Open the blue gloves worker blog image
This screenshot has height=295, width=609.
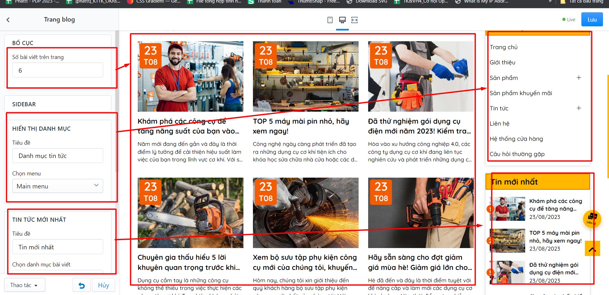point(421,76)
